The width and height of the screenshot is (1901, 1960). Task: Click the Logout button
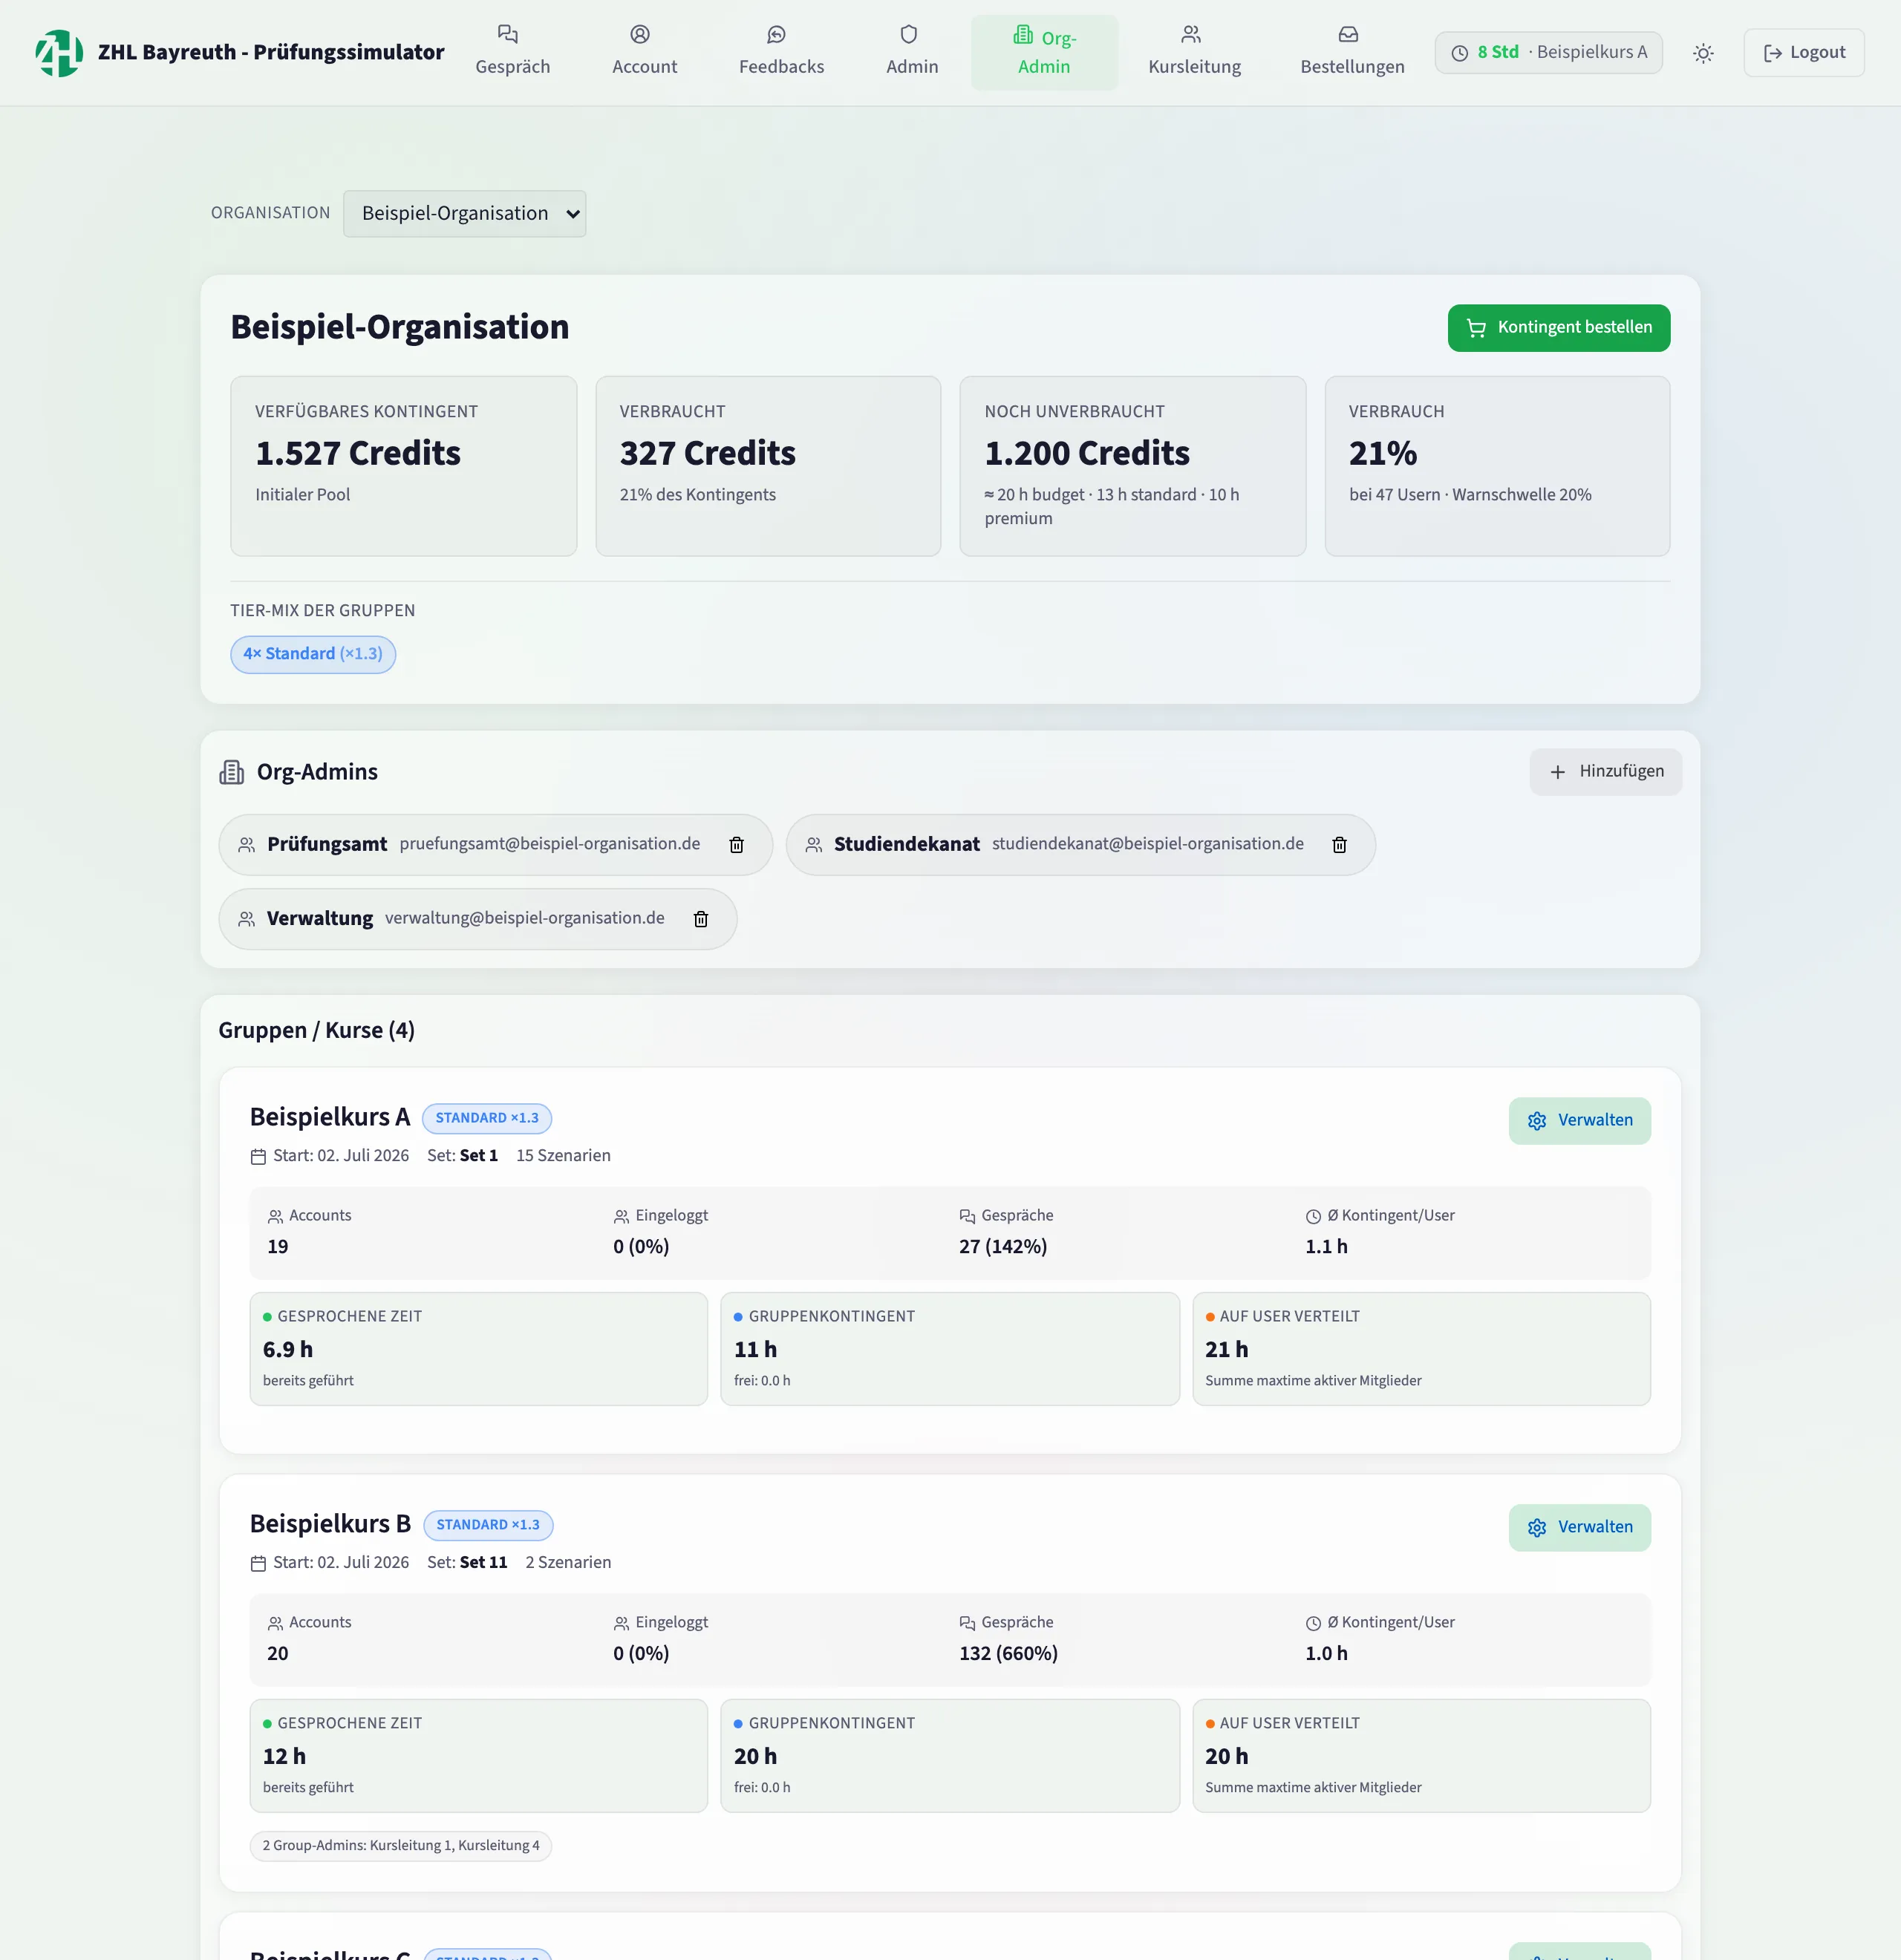pyautogui.click(x=1804, y=53)
